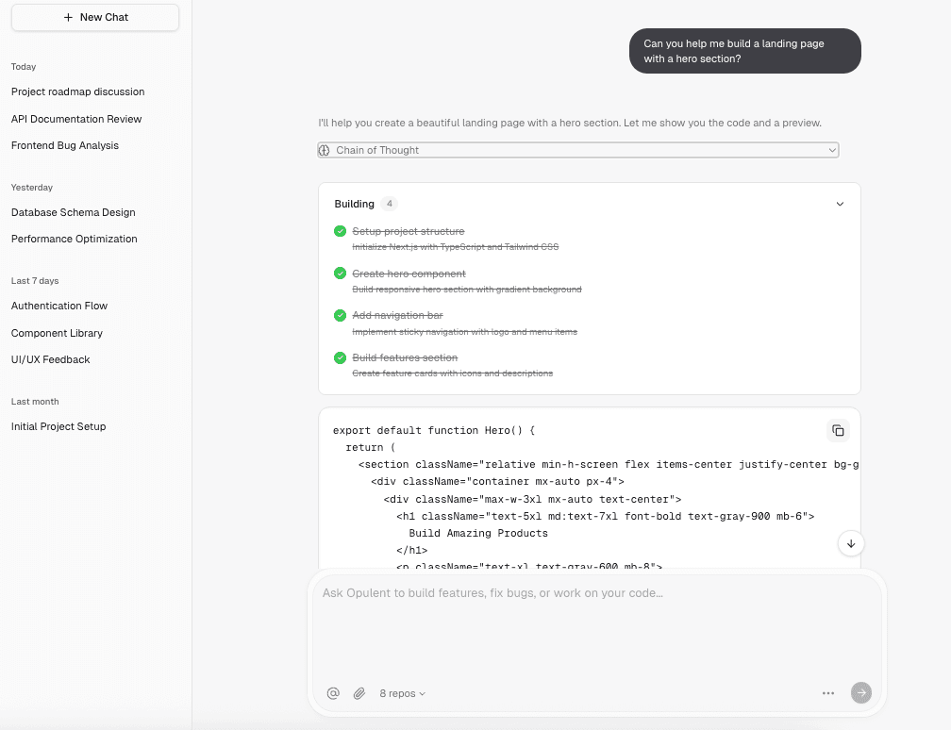Screen dimensions: 951x730
Task: Toggle the Add navigation bar checkmark
Action: click(340, 315)
